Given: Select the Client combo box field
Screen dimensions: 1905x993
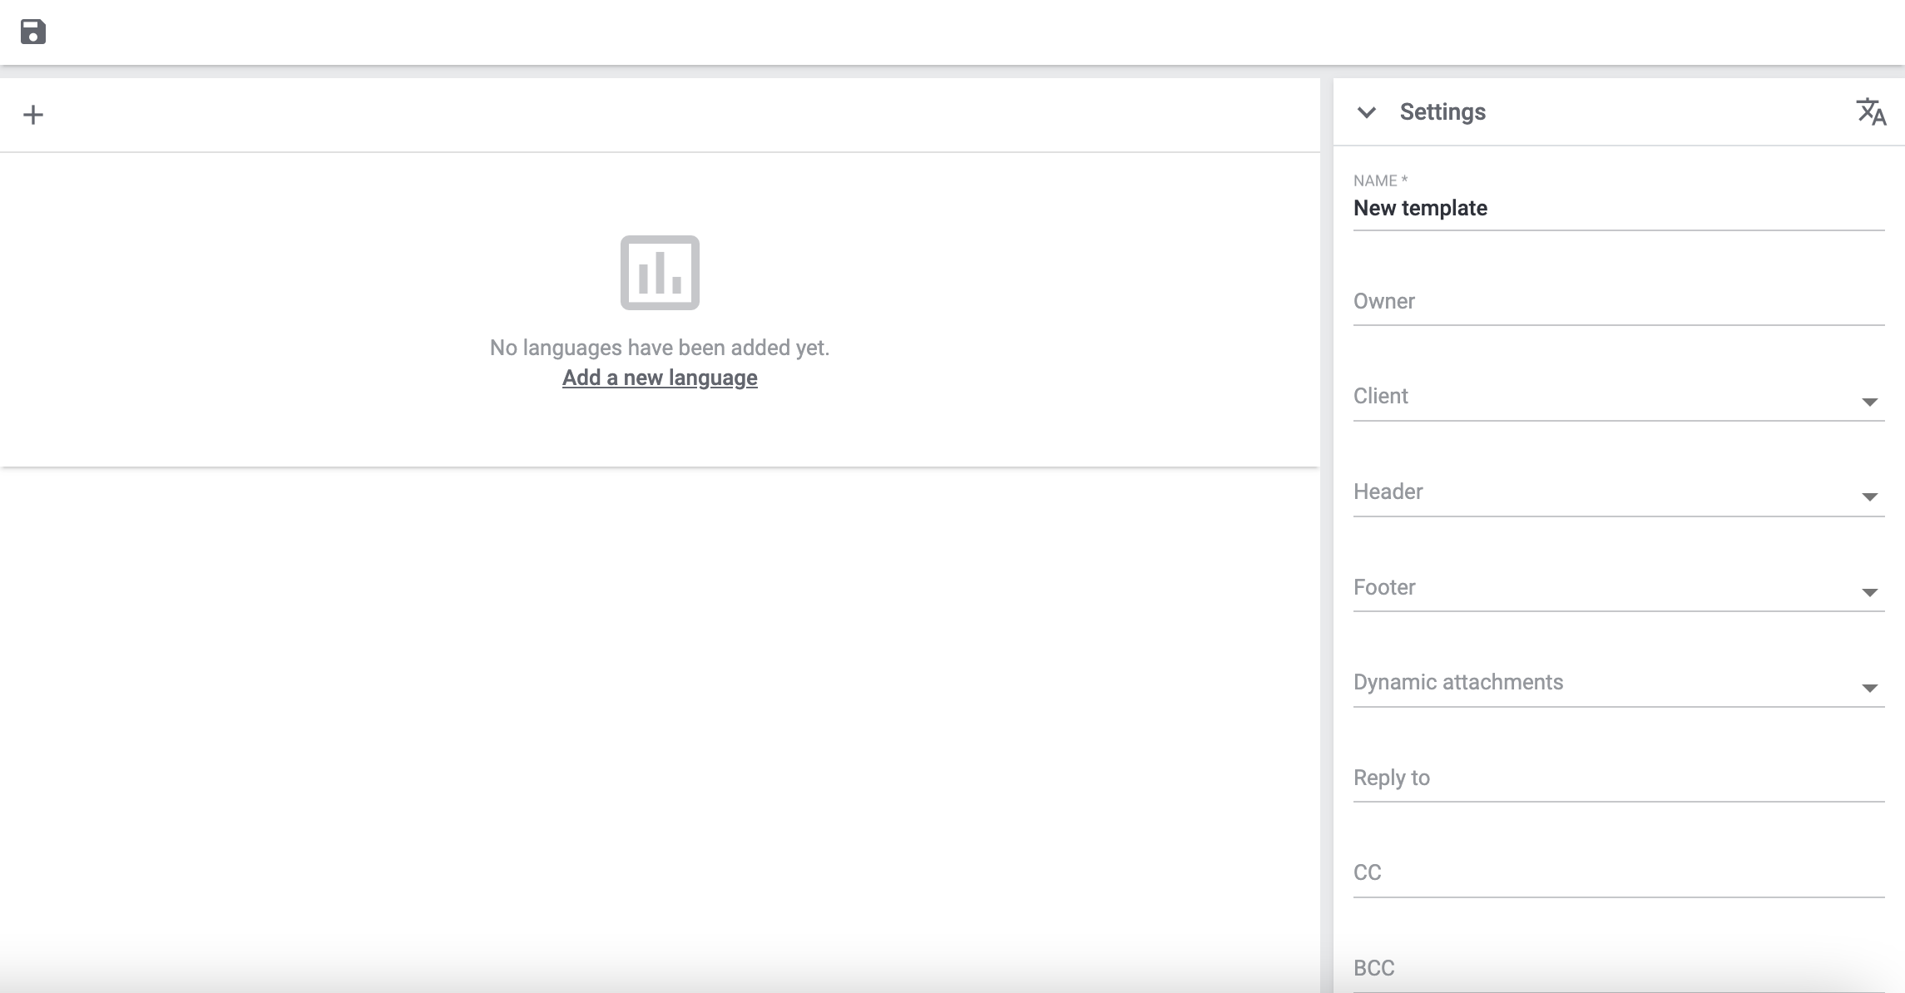Looking at the screenshot, I should coord(1597,397).
